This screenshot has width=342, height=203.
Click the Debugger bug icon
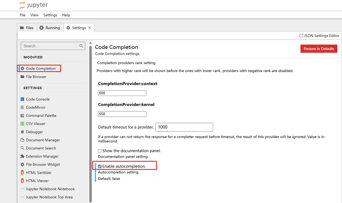(22, 132)
